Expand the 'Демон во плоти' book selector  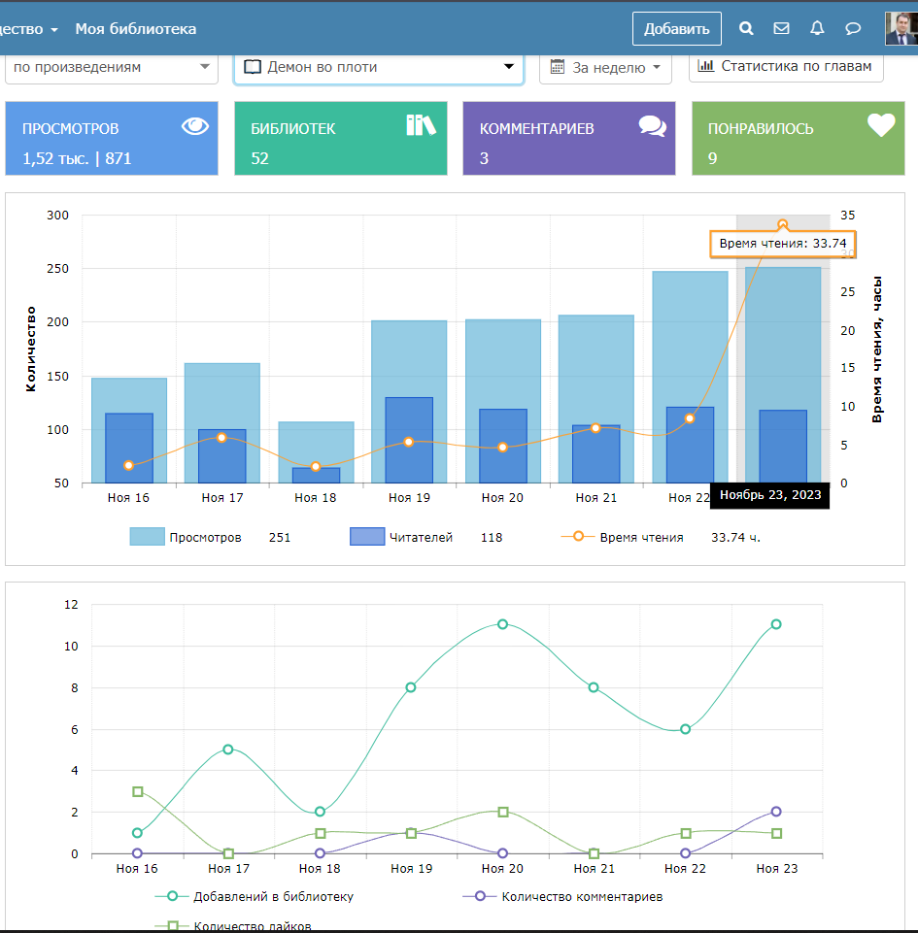coord(378,67)
